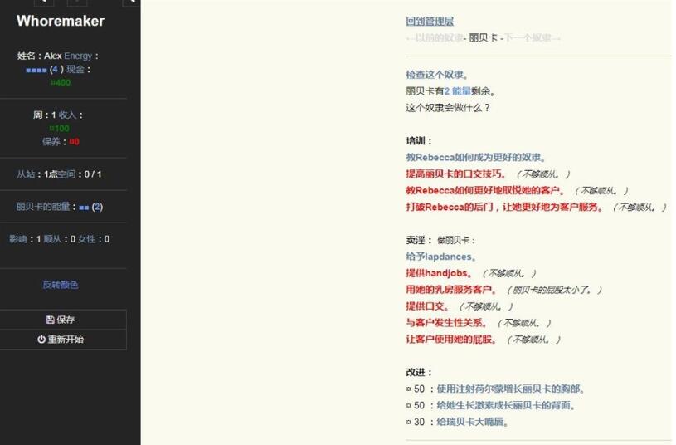Viewport: 676px width, 445px height.
Task: Click the power icon beside 重新开始
Action: [x=41, y=340]
